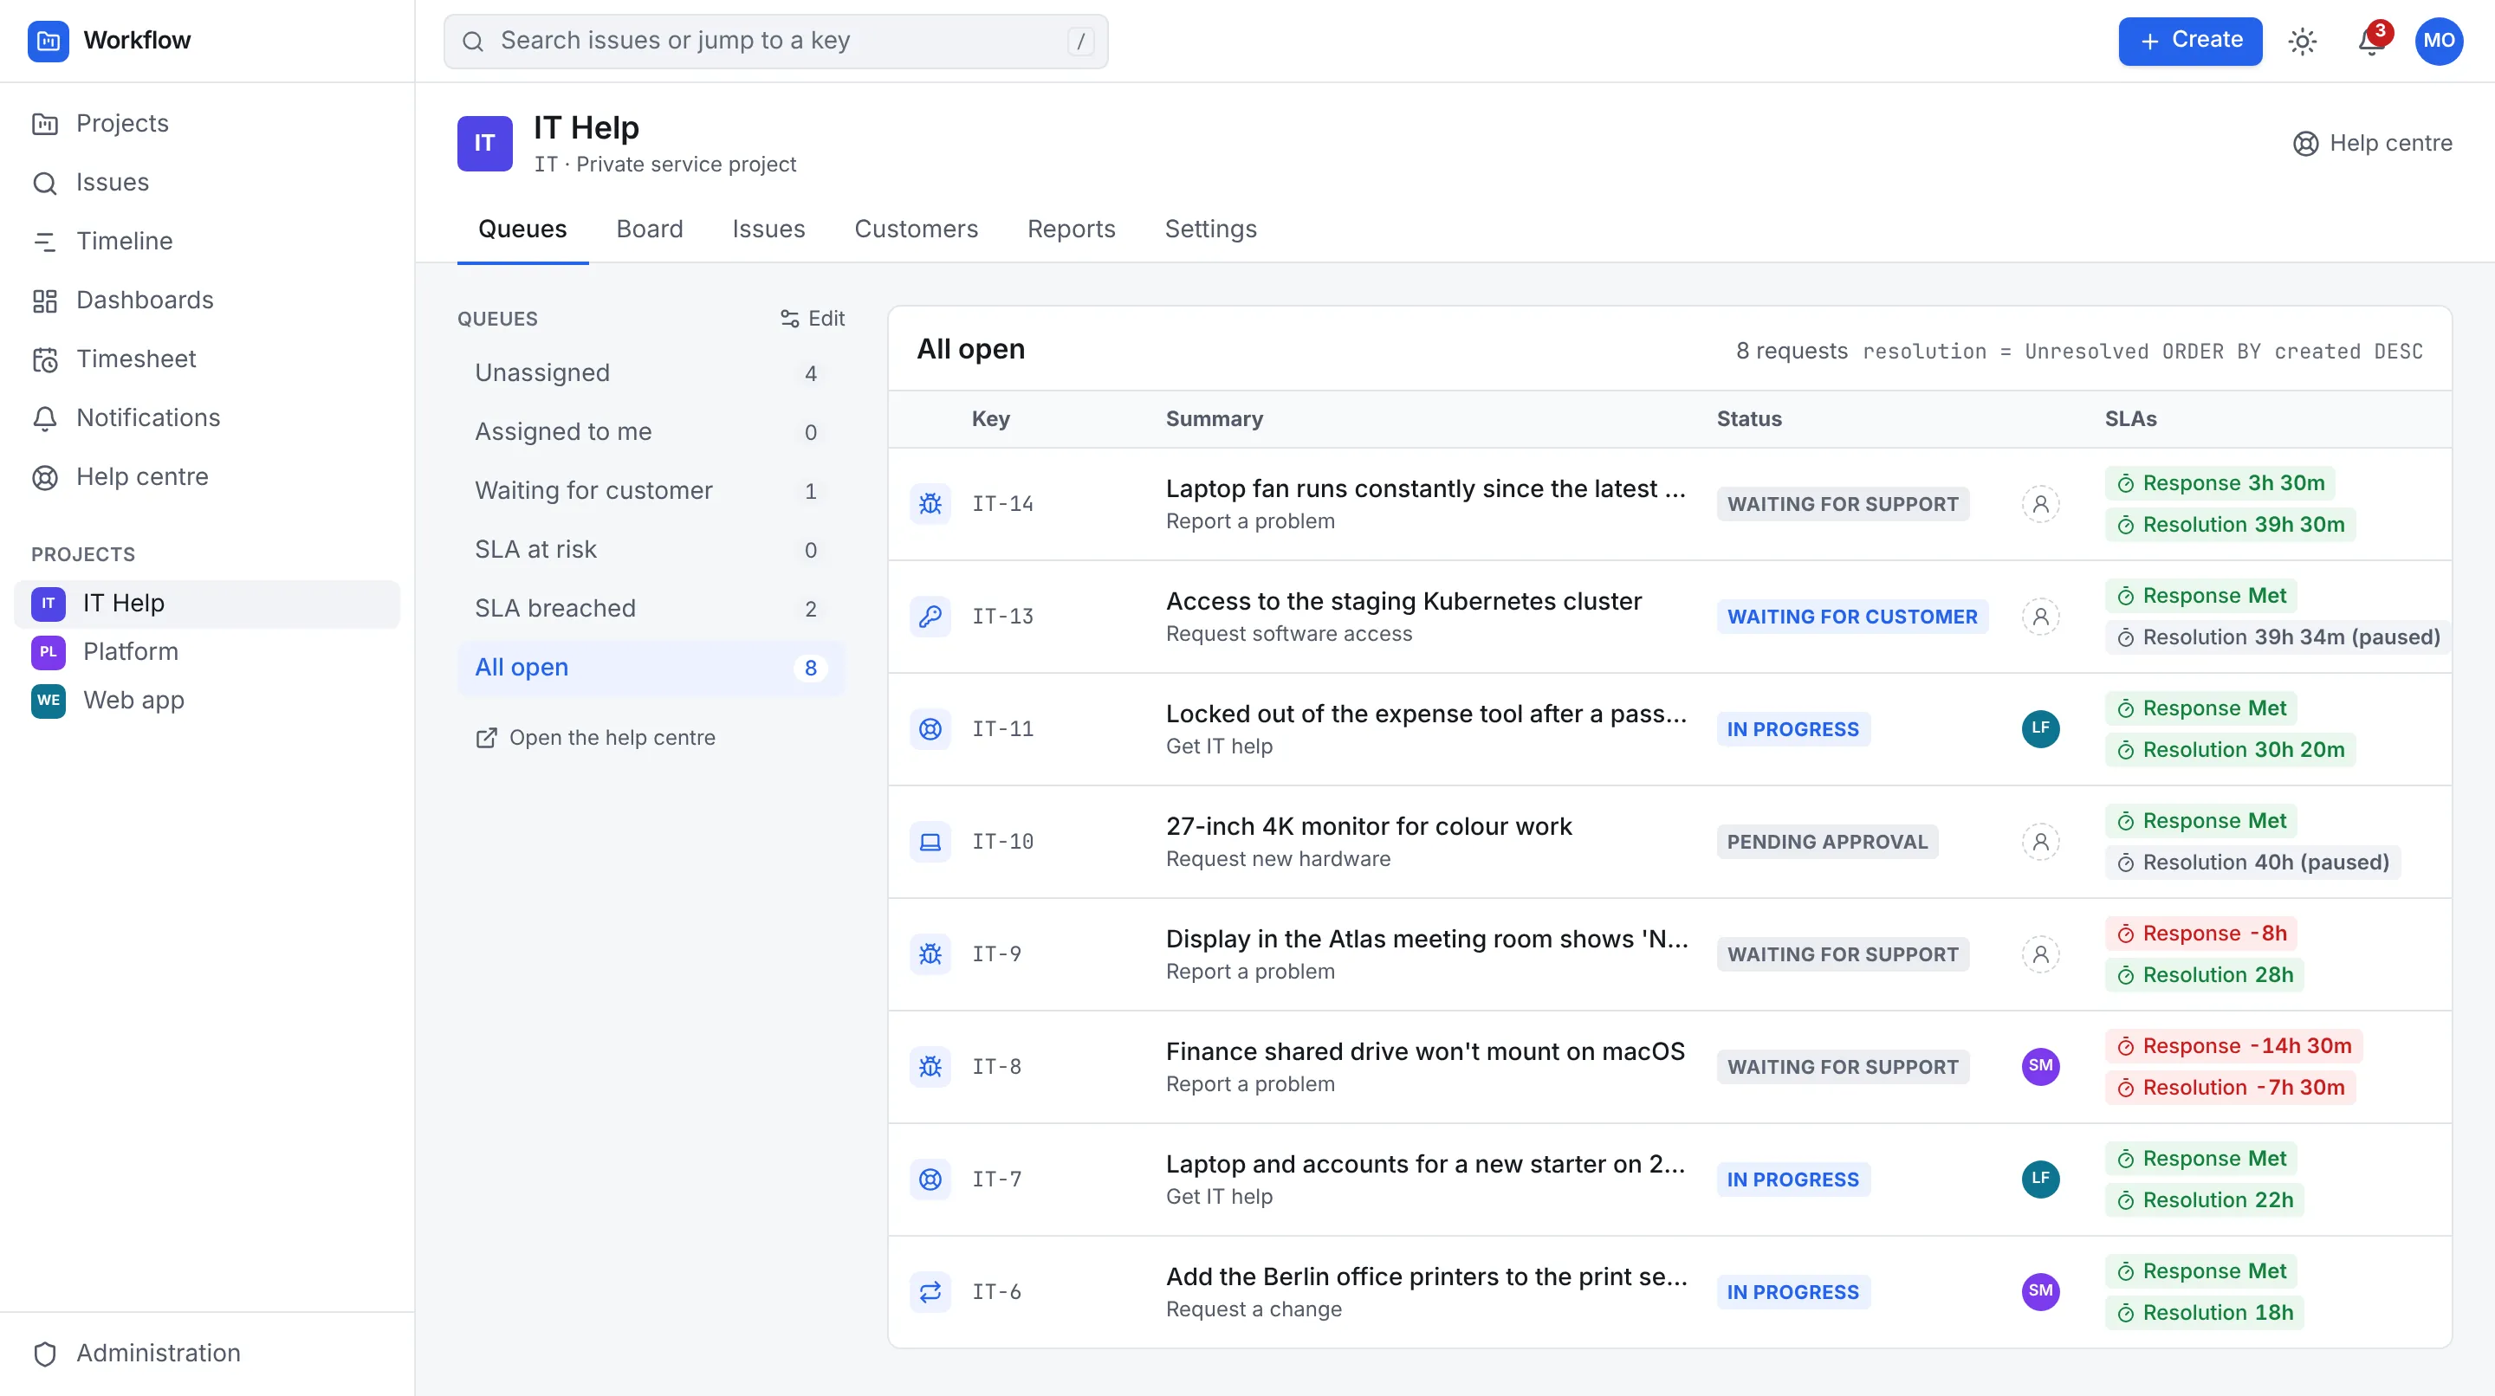Click SM assignee avatar on IT-6 row

pos(2040,1291)
